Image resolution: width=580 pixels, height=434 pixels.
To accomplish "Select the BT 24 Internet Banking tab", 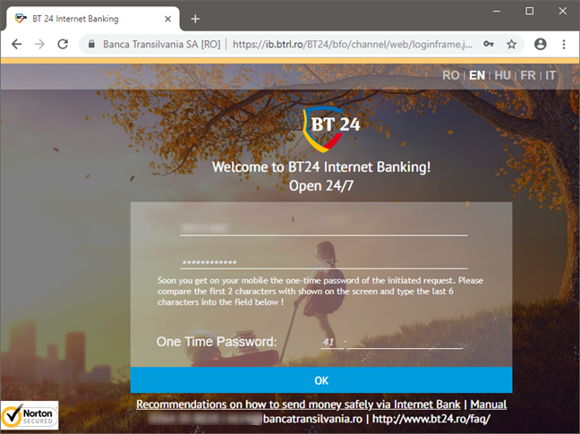I will click(x=93, y=19).
